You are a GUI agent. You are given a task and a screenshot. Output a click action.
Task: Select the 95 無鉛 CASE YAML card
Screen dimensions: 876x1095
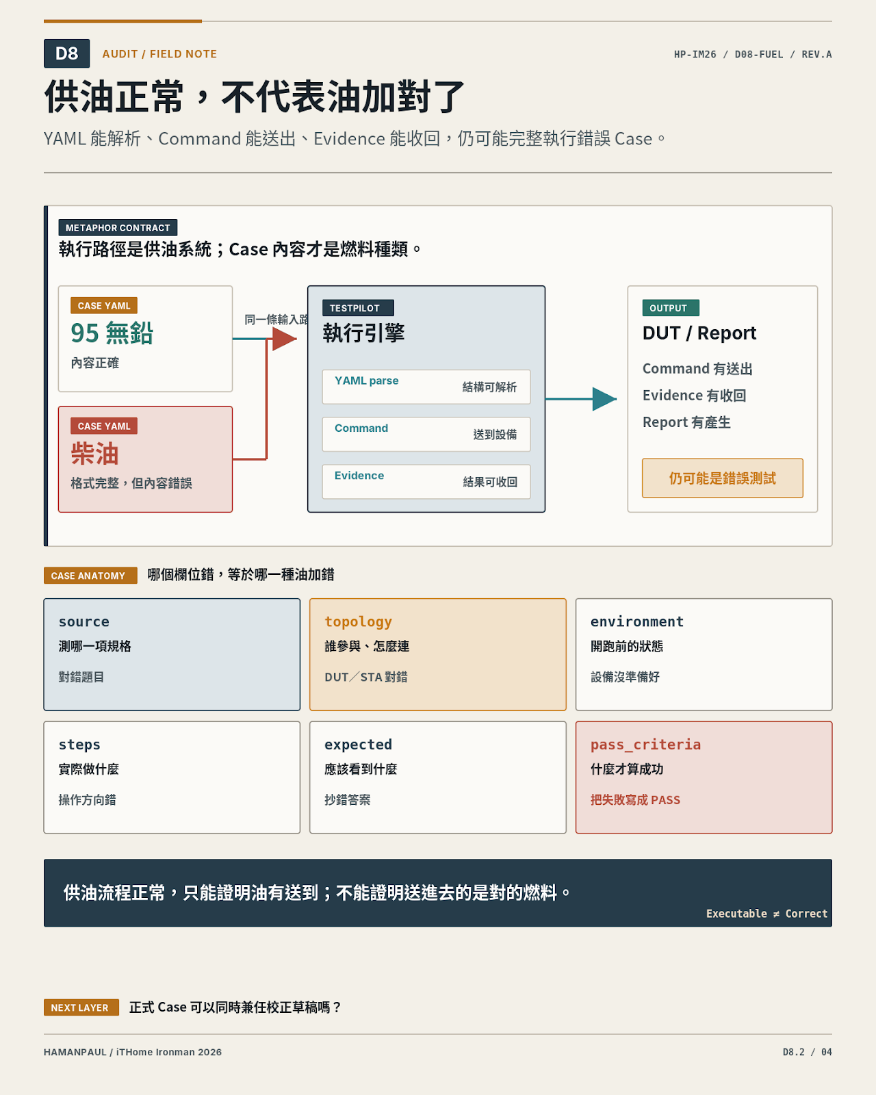[145, 339]
